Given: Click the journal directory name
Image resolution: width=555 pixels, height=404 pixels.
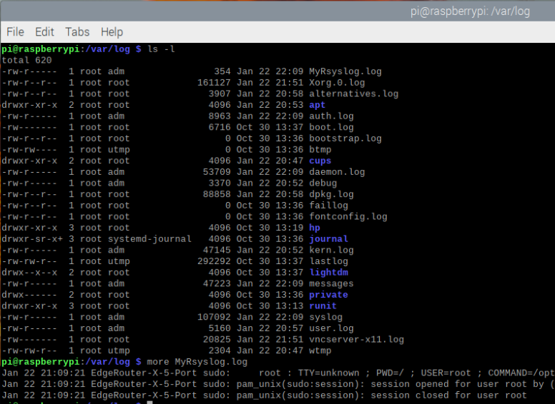Looking at the screenshot, I should [328, 239].
